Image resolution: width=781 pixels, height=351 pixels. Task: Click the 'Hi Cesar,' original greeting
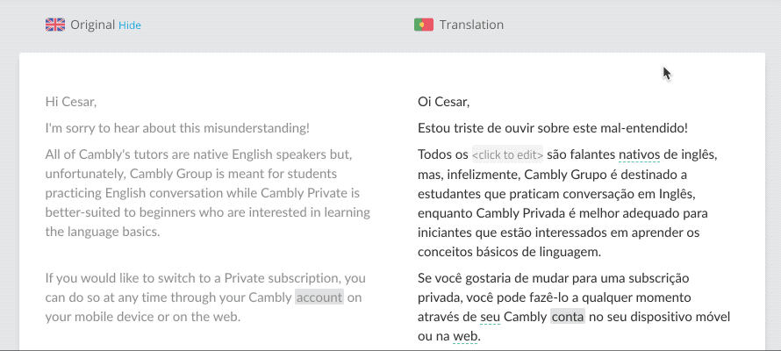click(x=71, y=103)
